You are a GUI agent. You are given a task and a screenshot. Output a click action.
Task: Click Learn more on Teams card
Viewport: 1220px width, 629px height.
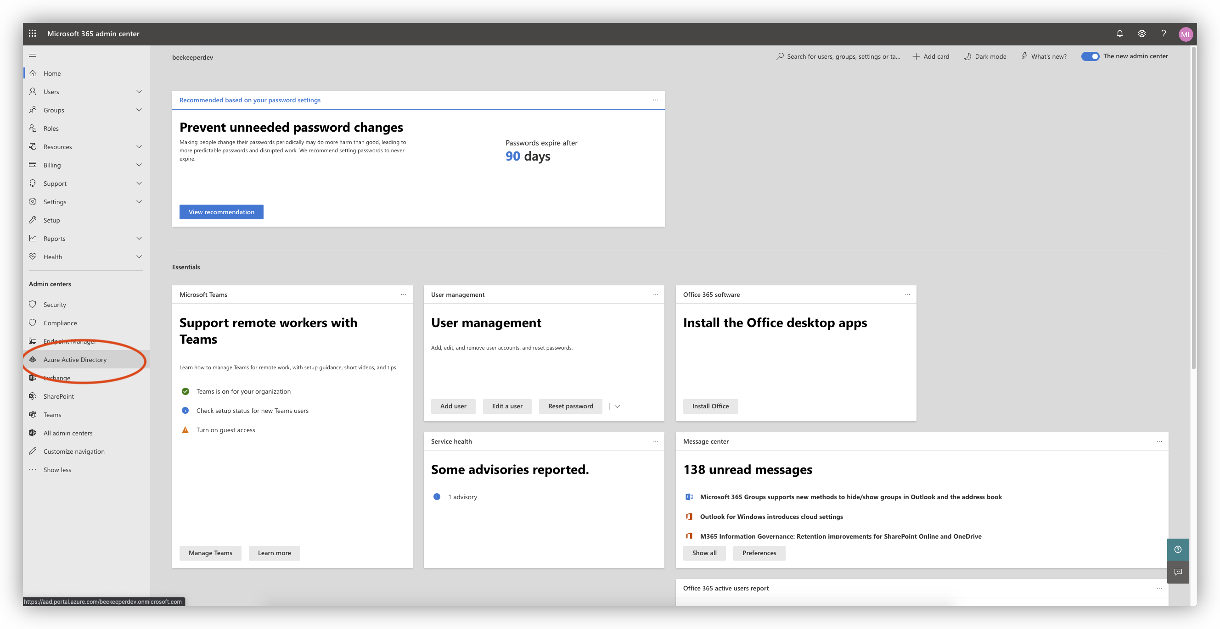(x=274, y=553)
